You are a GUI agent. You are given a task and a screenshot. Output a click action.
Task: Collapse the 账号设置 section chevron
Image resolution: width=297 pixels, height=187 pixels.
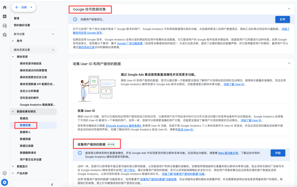point(53,34)
